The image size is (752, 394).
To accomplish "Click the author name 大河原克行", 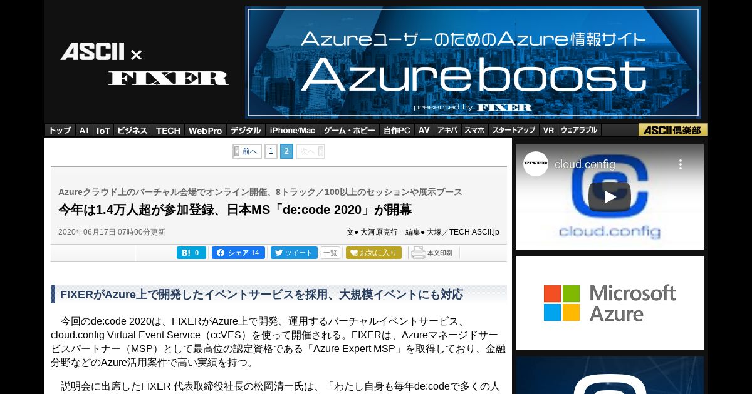I will tap(379, 232).
